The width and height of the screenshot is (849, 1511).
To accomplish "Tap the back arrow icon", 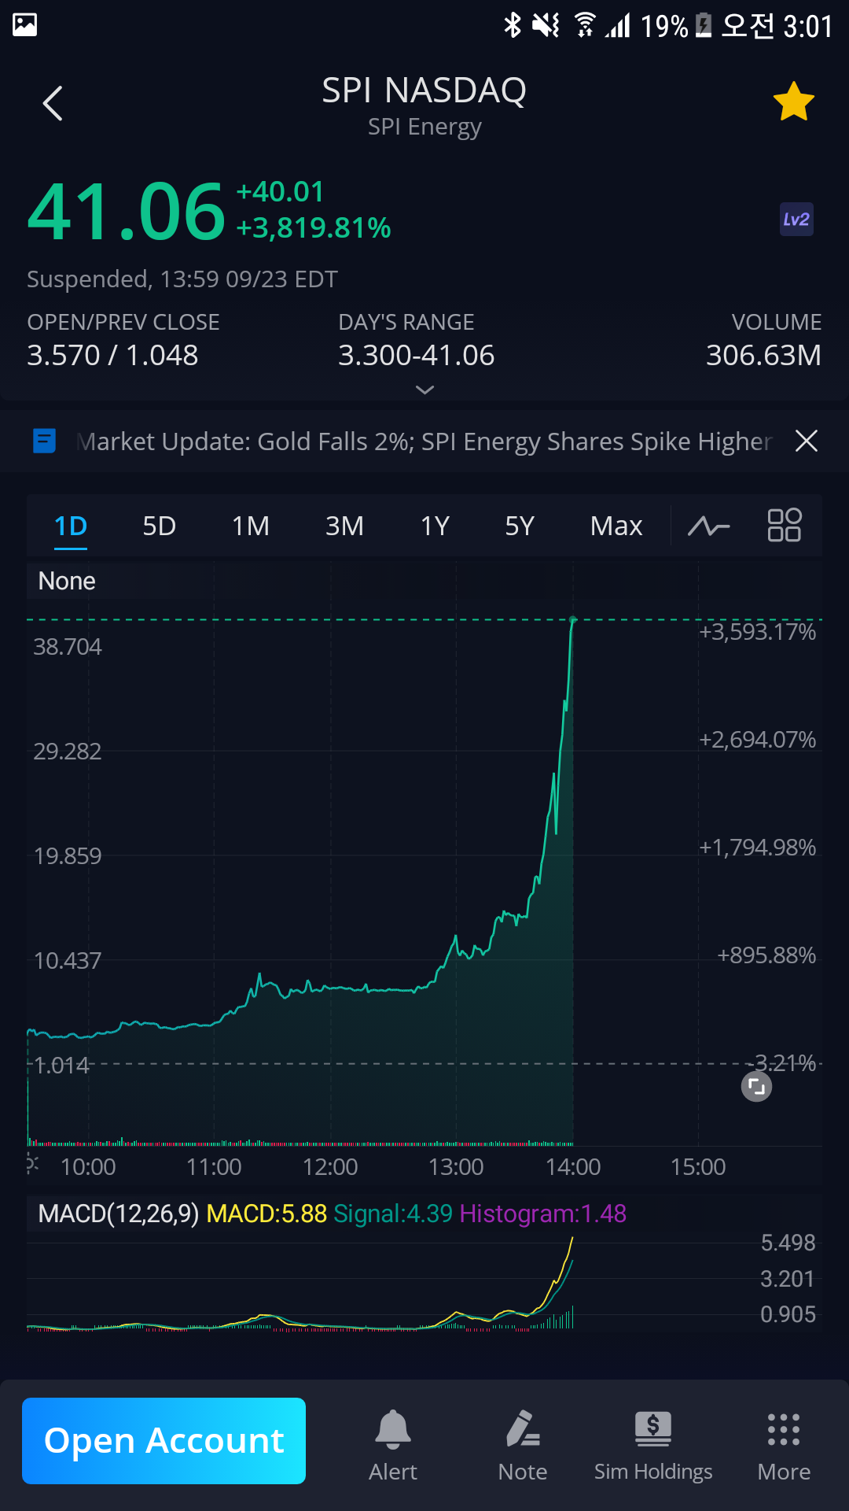I will point(53,103).
